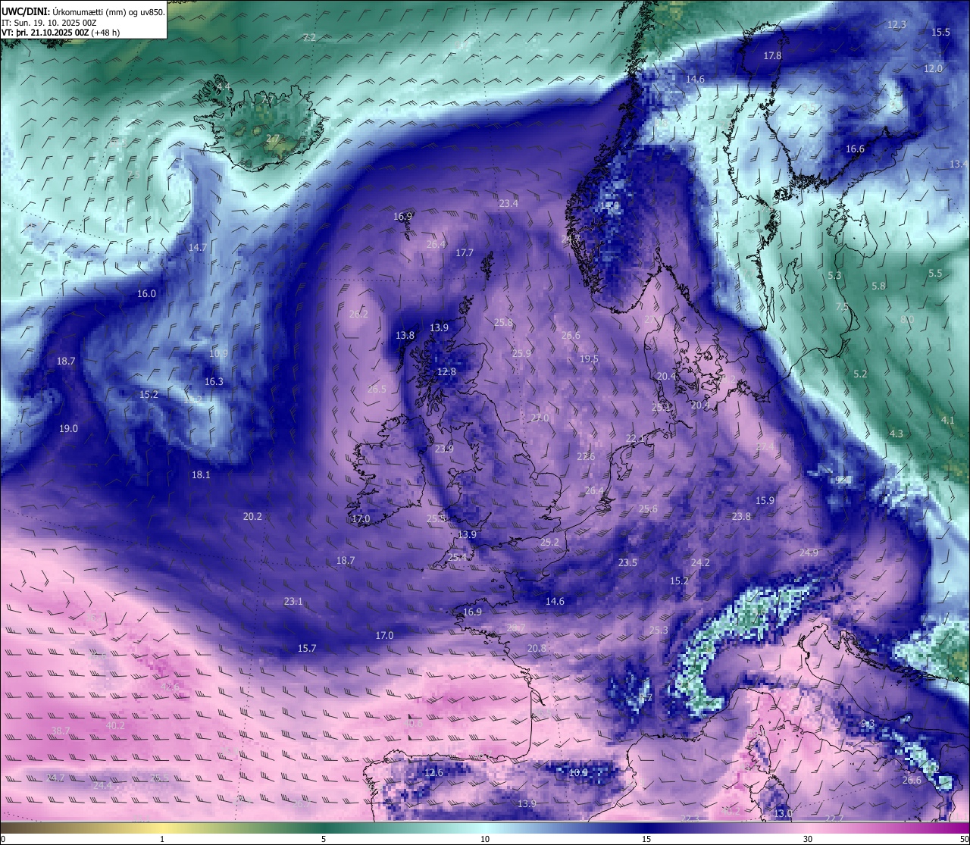
Task: Click the 16.6 value label
Action: point(855,149)
